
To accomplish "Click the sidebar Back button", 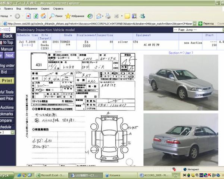I will point(7,36).
